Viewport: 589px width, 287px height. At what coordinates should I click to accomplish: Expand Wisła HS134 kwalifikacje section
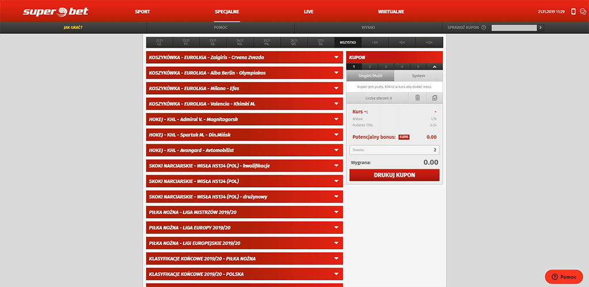click(244, 166)
